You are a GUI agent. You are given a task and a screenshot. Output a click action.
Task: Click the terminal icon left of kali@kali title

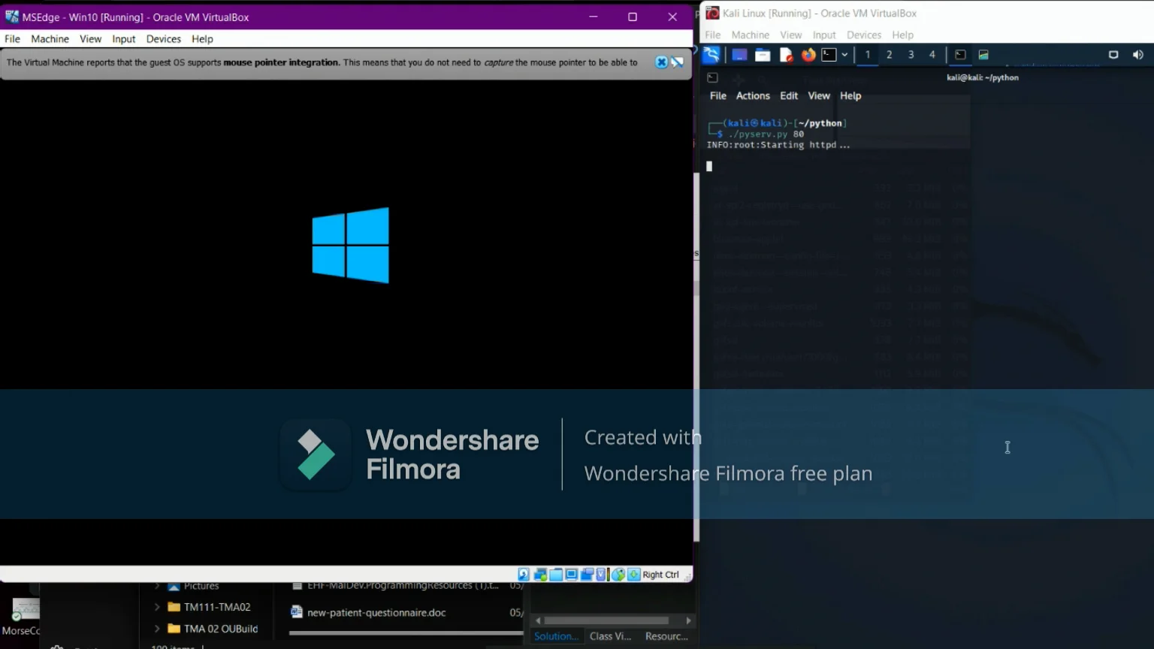coord(713,77)
